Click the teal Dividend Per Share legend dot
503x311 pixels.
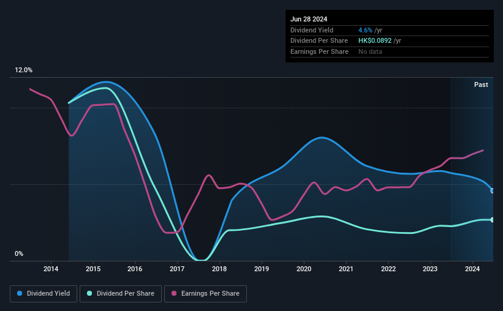coord(89,293)
